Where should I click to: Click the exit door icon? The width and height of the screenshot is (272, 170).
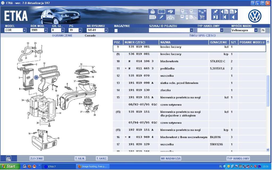coord(216,17)
